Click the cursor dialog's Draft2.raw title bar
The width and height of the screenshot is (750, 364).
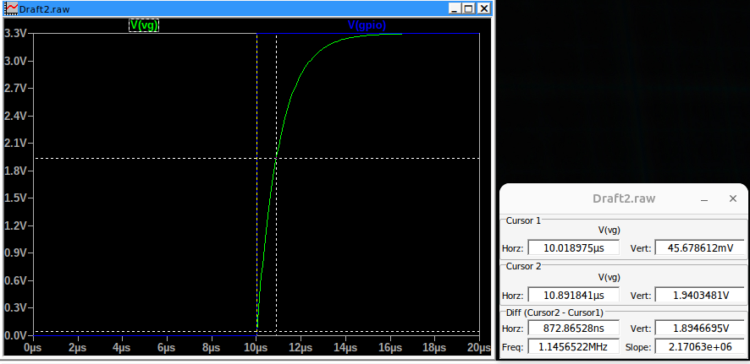(x=623, y=198)
